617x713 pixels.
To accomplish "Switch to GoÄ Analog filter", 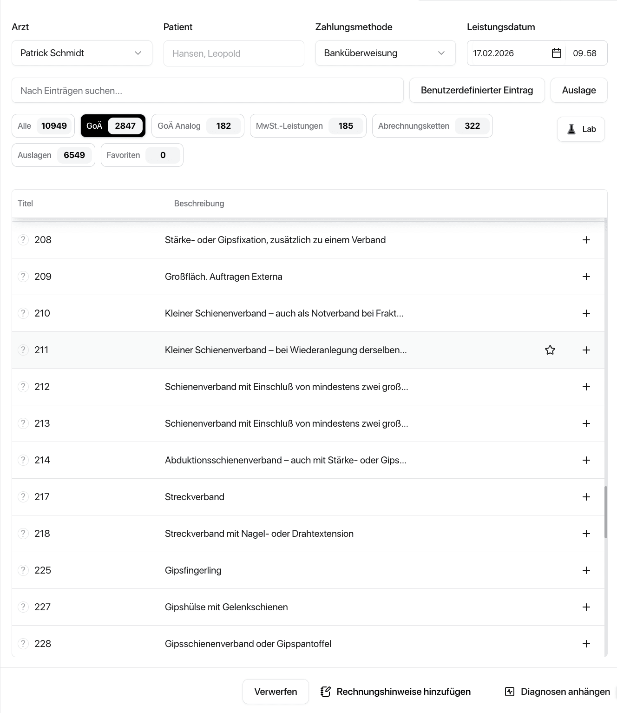I will (x=198, y=126).
